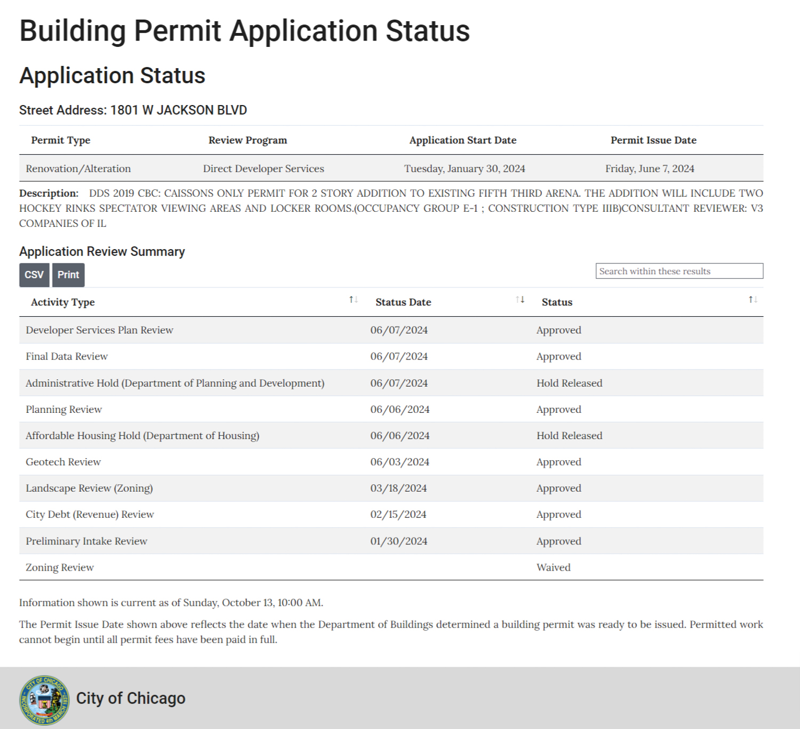Sort by the Activity Type column arrows
This screenshot has width=800, height=729.
pyautogui.click(x=354, y=300)
